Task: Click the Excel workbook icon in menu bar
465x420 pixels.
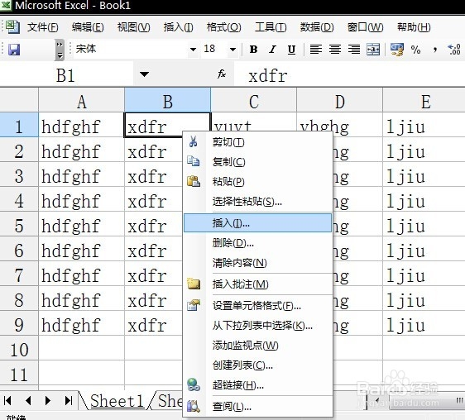Action: (12, 27)
